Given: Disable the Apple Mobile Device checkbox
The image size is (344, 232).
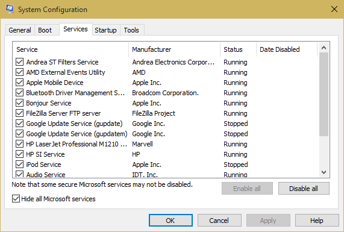Looking at the screenshot, I should point(19,83).
